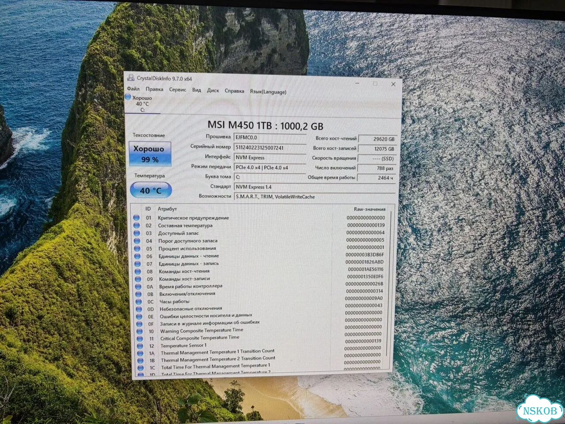Select raw value 00000000000064
565x424 pixels.
coord(365,233)
